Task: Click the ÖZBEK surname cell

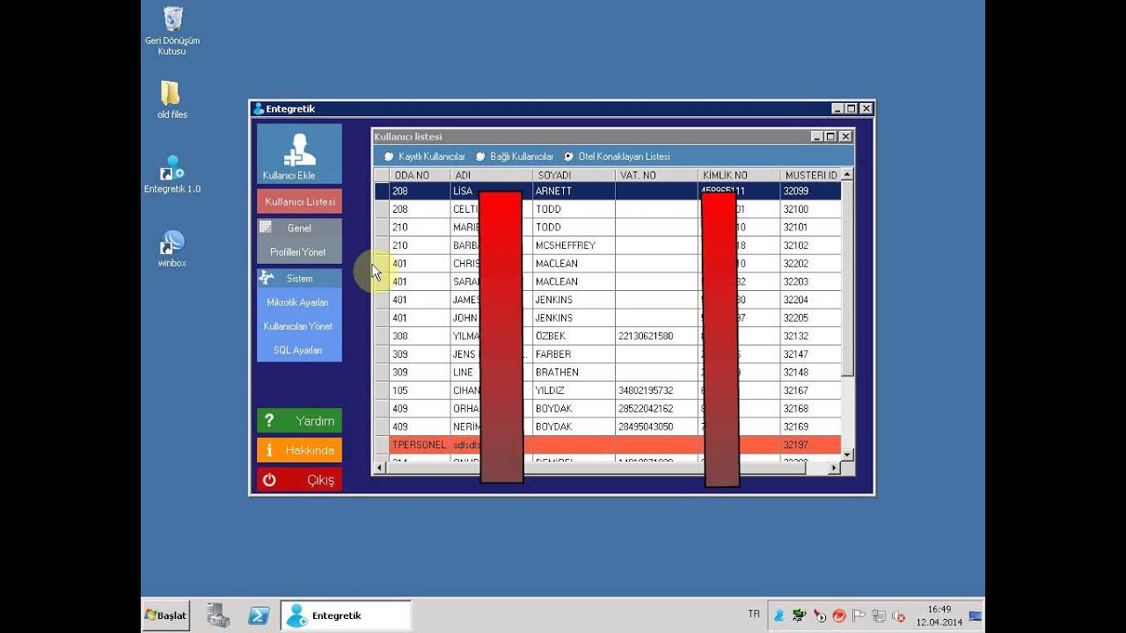Action: coord(574,336)
